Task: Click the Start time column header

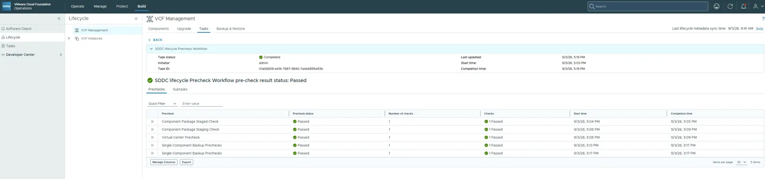Action: [x=580, y=114]
